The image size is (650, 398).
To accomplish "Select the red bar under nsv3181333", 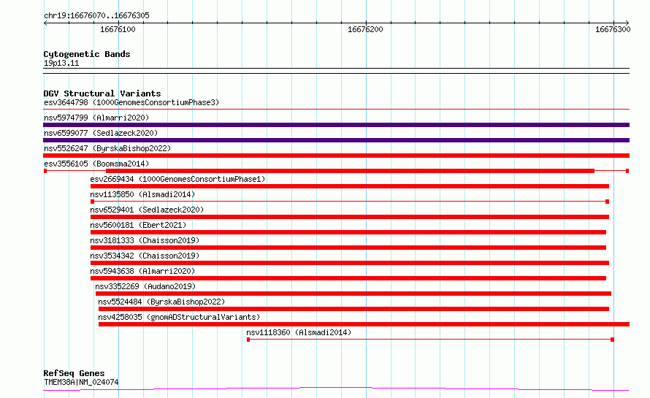I will click(348, 248).
